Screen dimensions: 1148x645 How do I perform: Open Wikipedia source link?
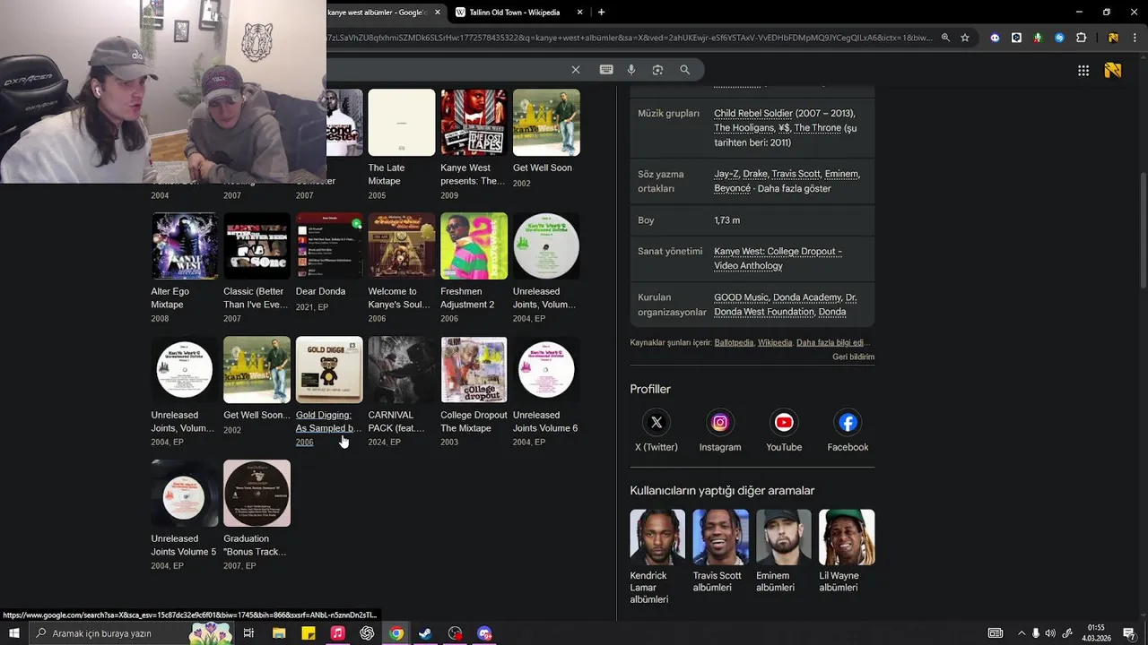775,342
